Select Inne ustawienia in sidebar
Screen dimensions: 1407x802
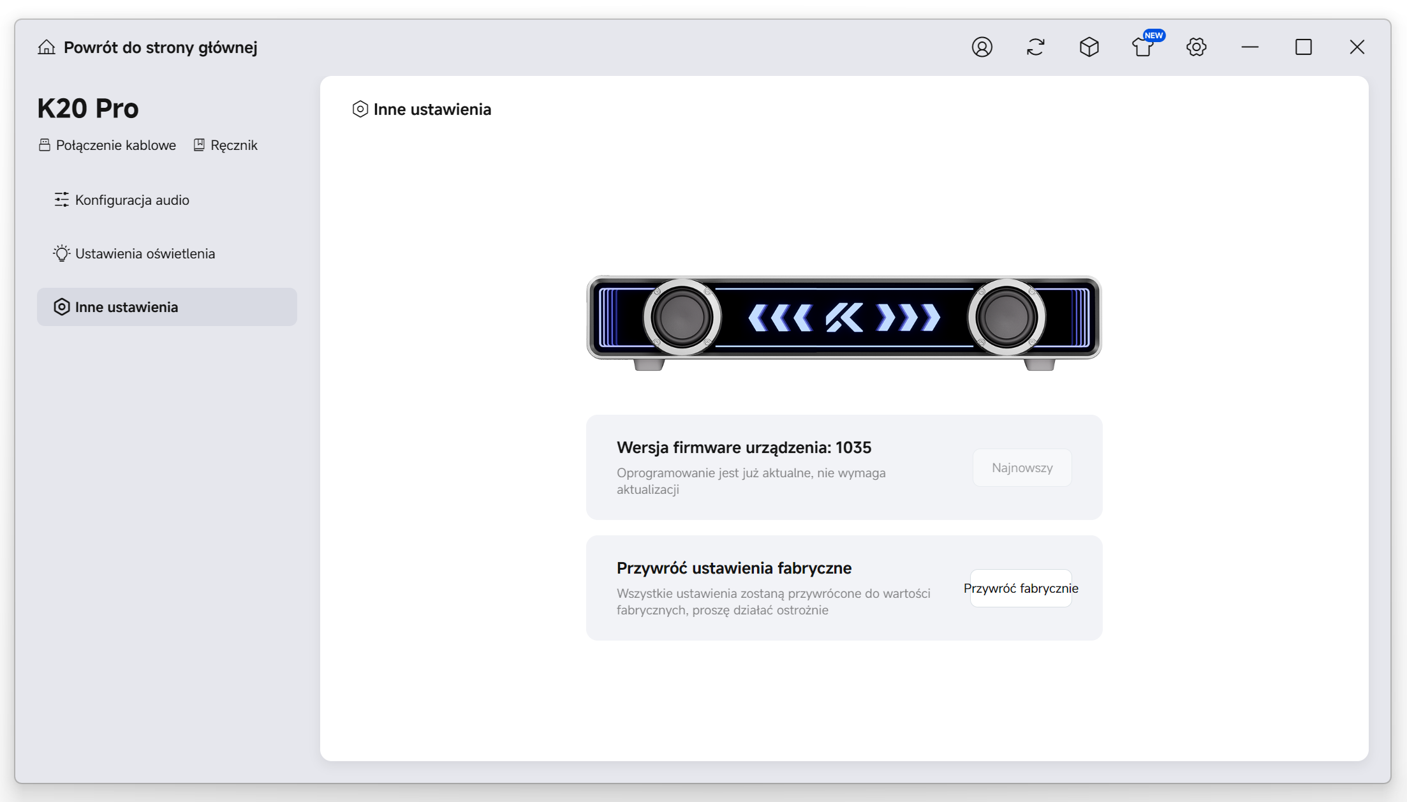point(167,307)
